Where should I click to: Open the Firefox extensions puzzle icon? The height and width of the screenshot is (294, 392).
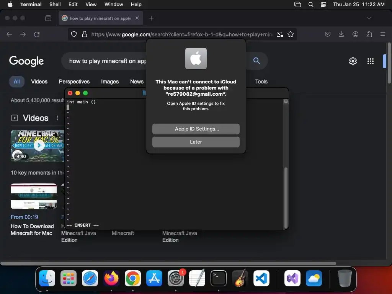[x=369, y=34]
